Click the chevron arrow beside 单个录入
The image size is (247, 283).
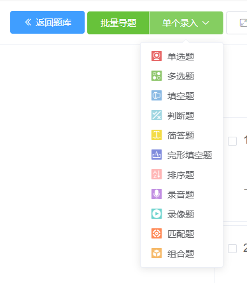coord(206,23)
